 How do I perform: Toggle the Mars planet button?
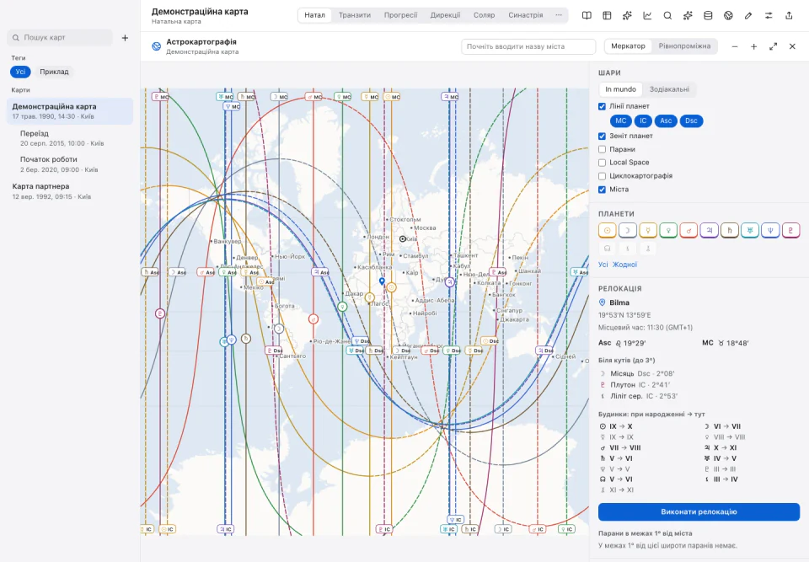(688, 230)
